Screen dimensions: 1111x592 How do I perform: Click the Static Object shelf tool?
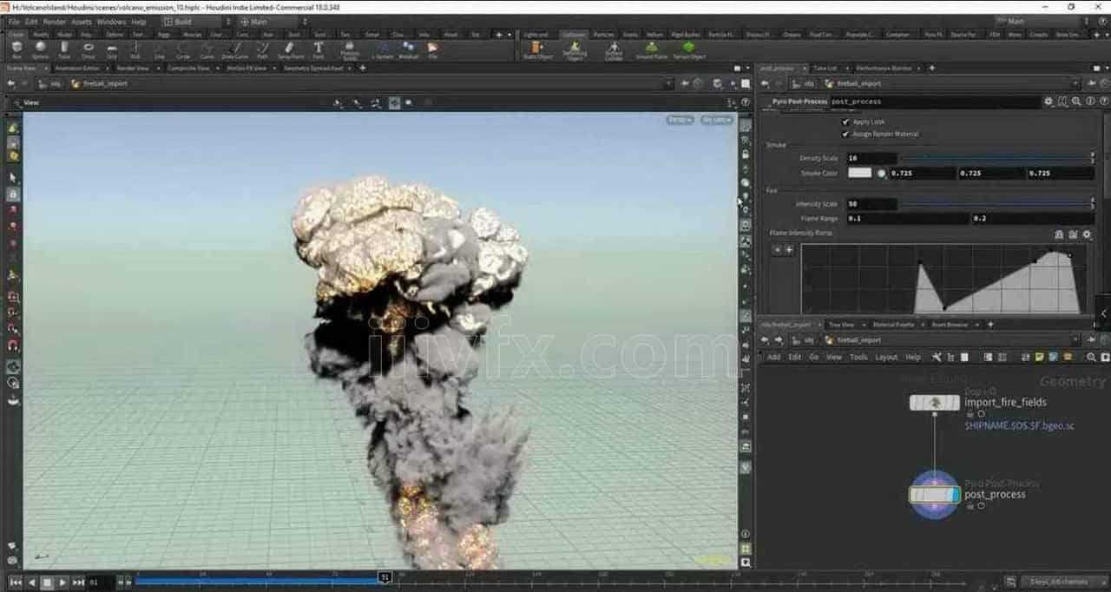(x=538, y=49)
